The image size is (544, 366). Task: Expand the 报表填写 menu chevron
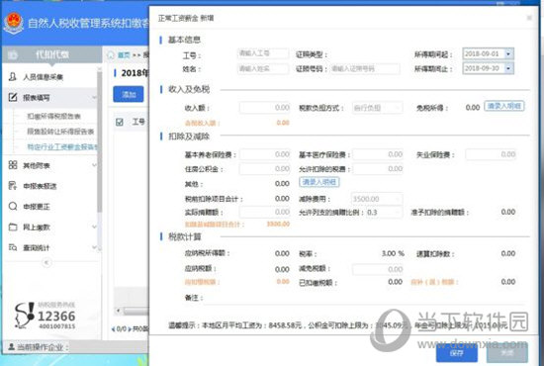pos(94,98)
